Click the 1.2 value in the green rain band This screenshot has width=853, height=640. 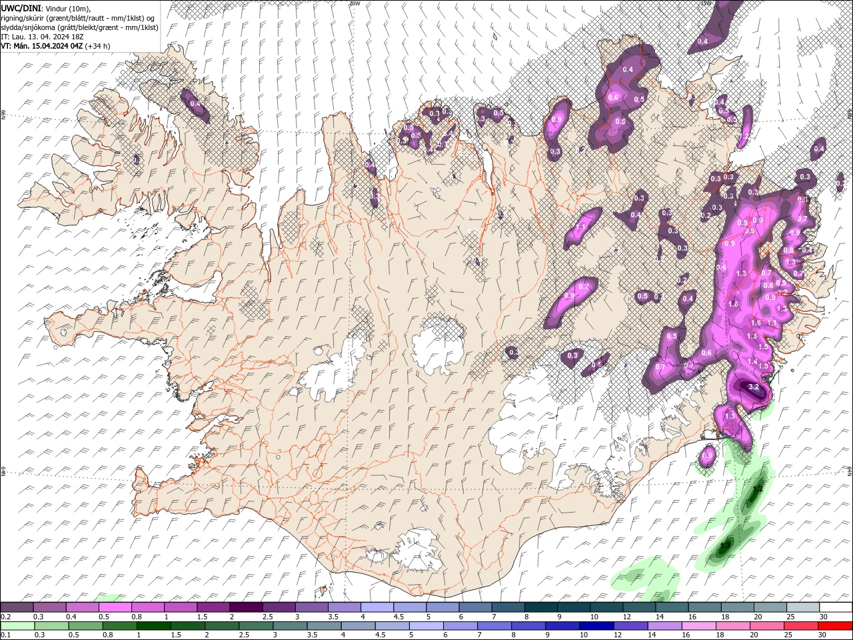(x=757, y=489)
